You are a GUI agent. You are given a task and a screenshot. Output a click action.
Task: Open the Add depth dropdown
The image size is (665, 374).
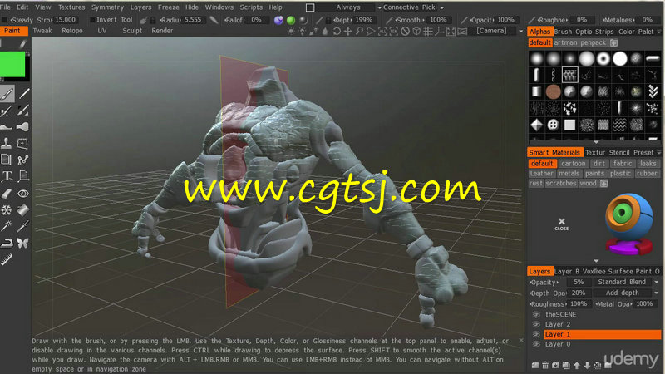(x=625, y=293)
